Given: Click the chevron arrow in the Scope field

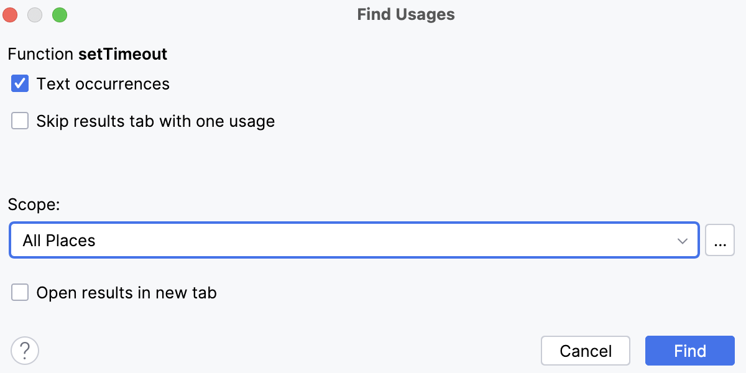Looking at the screenshot, I should (684, 241).
